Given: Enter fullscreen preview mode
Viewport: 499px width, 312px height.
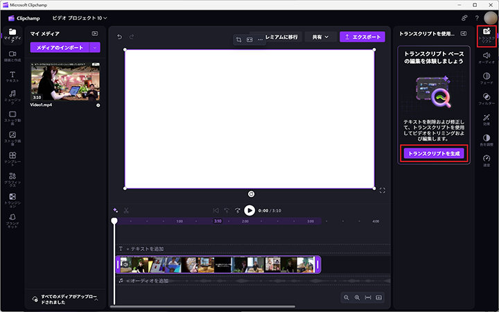Looking at the screenshot, I should click(x=382, y=191).
